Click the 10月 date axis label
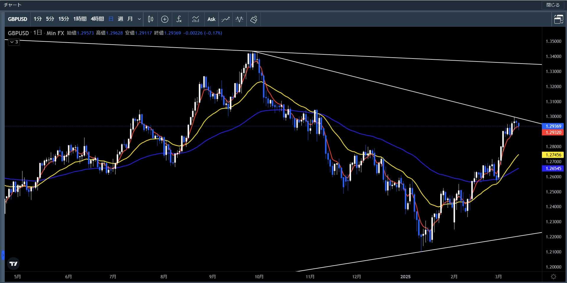The width and height of the screenshot is (567, 283). tap(259, 277)
